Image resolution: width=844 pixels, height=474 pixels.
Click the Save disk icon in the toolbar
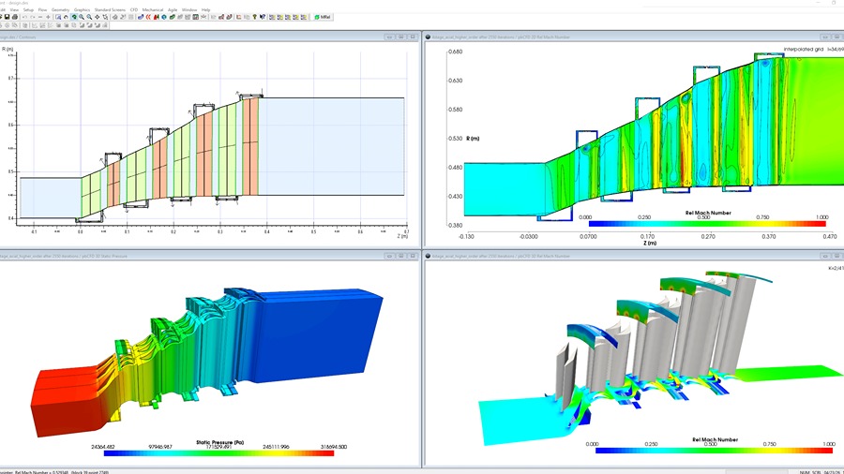(7, 17)
